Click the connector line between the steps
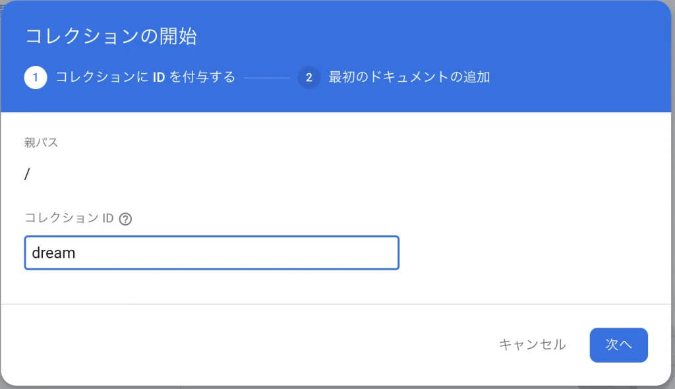The width and height of the screenshot is (675, 389). 266,78
